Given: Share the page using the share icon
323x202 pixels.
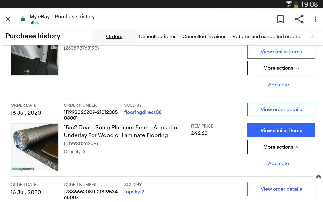Looking at the screenshot, I should pyautogui.click(x=299, y=19).
